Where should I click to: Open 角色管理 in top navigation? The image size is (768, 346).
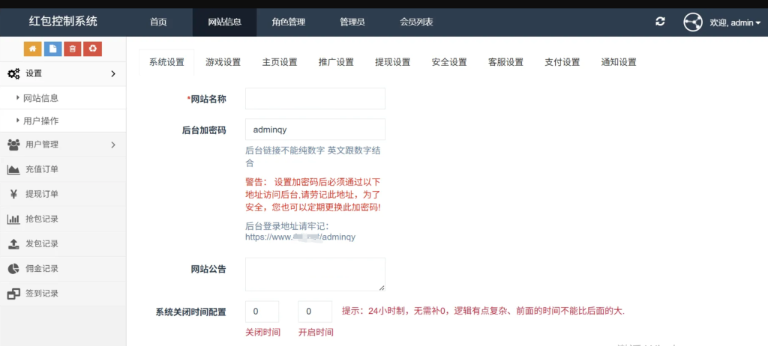pos(289,22)
